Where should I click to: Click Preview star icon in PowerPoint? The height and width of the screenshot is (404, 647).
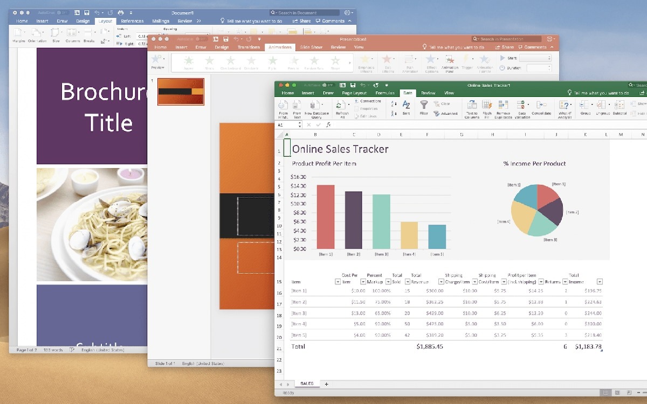click(157, 59)
